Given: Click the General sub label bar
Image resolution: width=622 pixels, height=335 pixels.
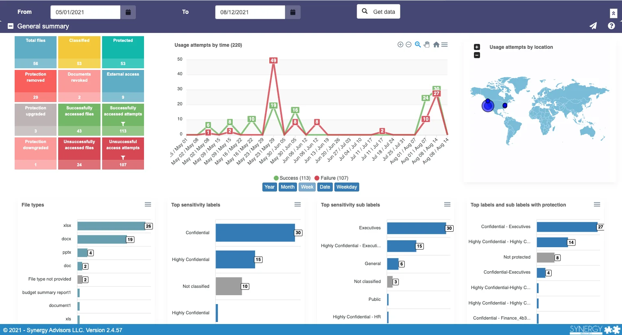Looking at the screenshot, I should 393,264.
